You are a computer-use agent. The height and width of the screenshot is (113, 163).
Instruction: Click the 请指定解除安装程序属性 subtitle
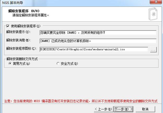pyautogui.click(x=31, y=15)
